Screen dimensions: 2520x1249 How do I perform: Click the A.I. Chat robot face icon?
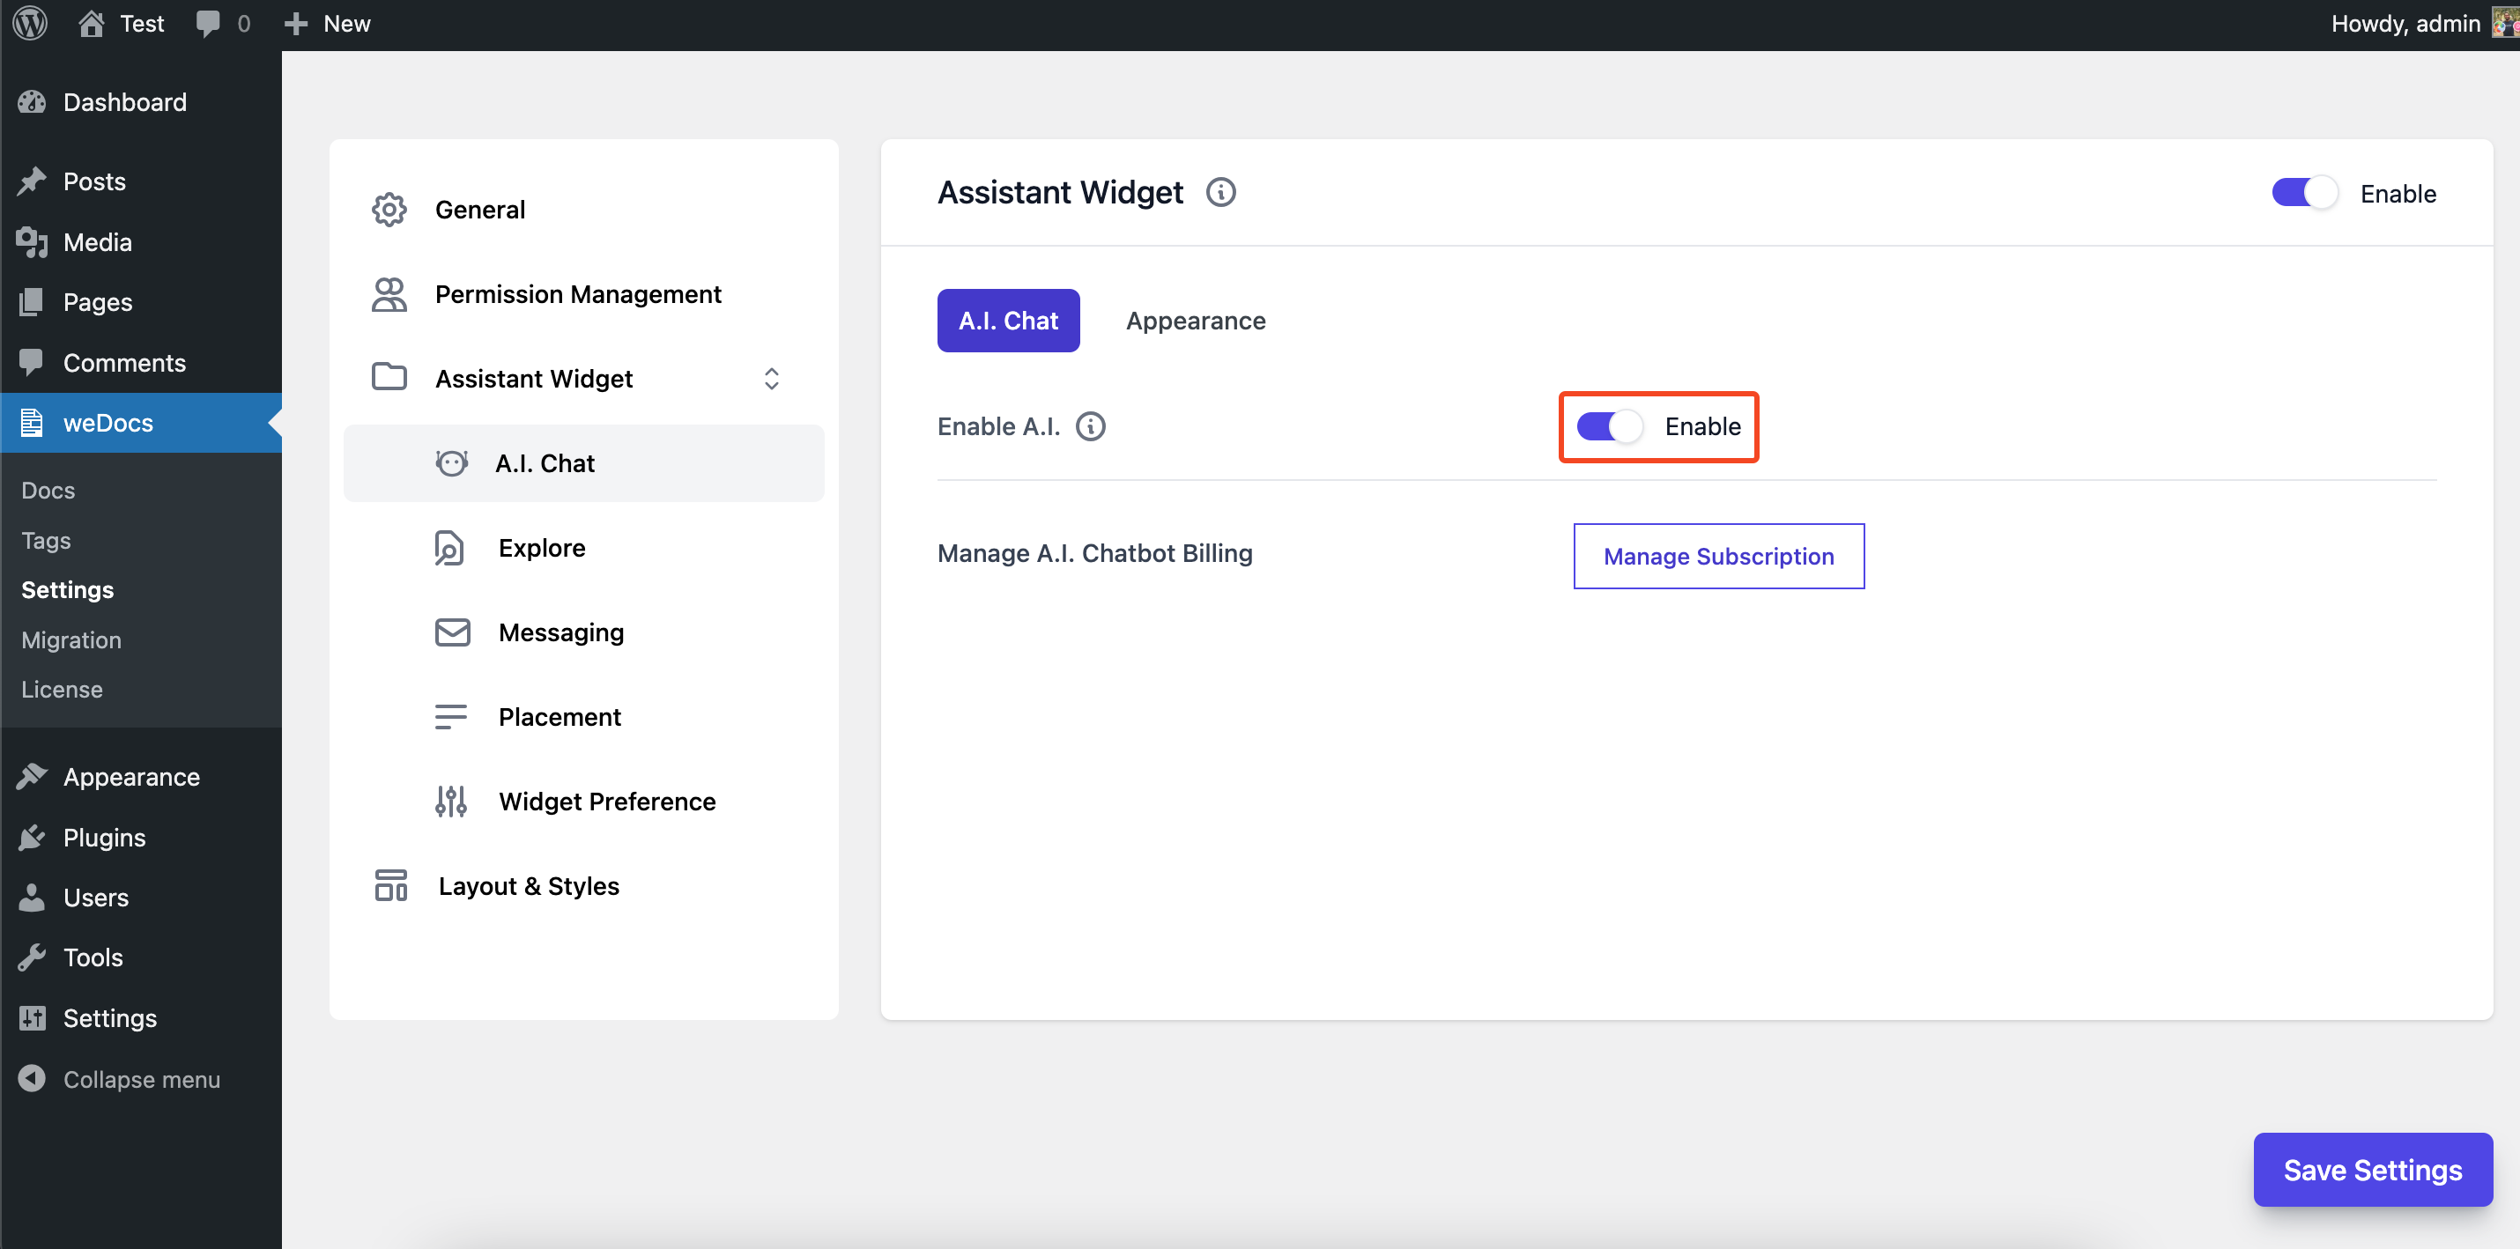tap(451, 462)
